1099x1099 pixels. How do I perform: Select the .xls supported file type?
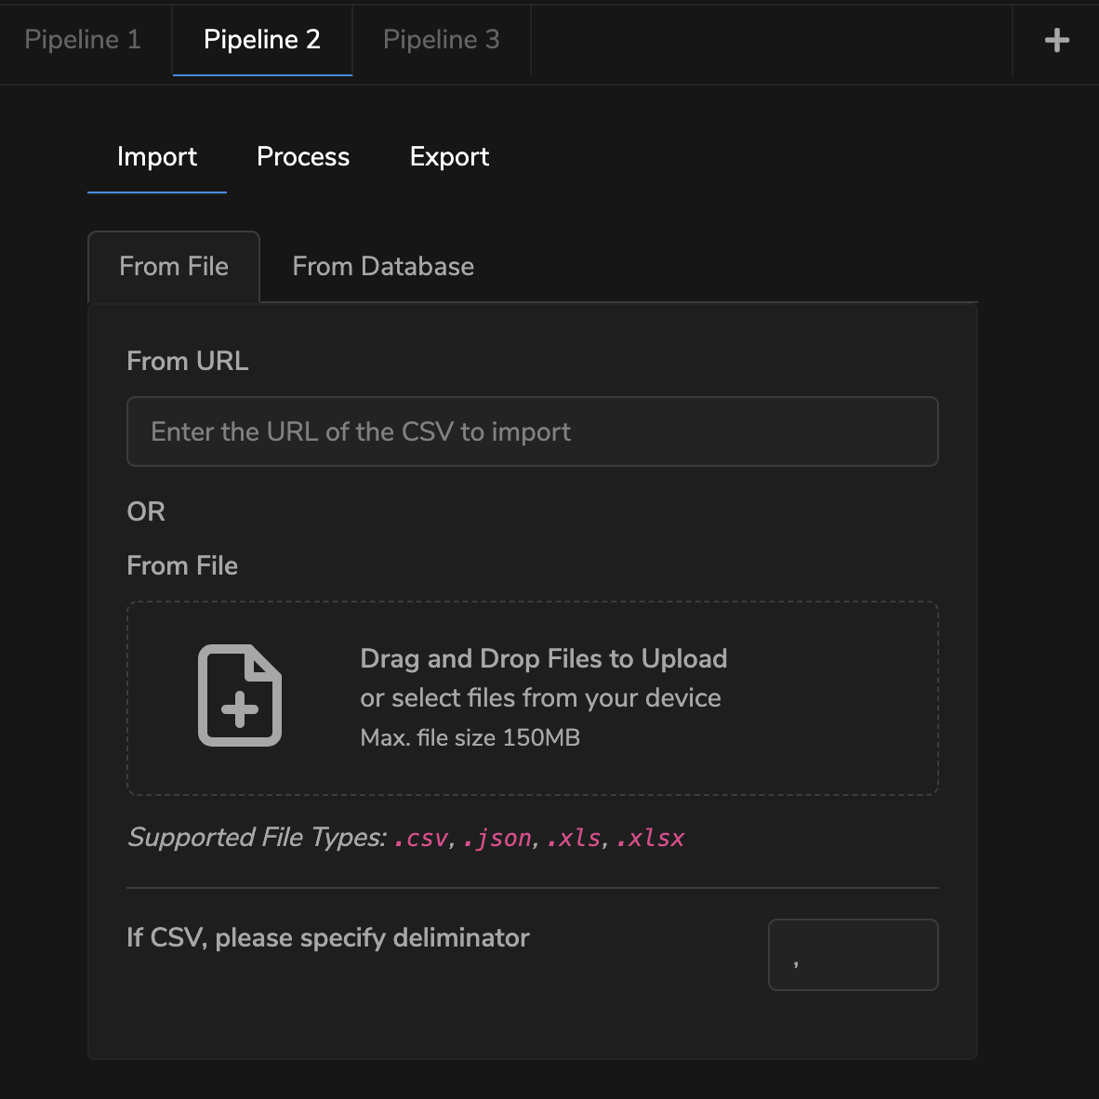pos(575,838)
